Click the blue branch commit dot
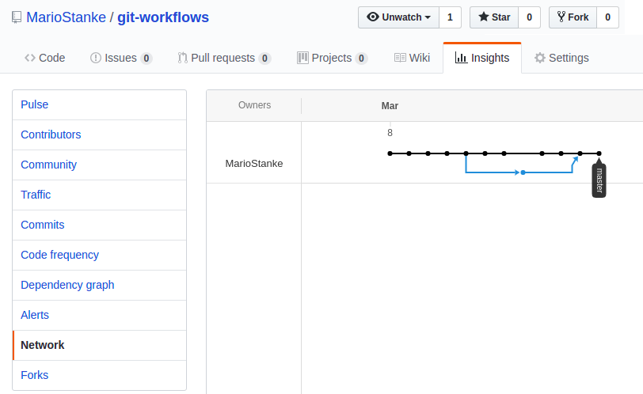Screen dimensions: 643x394 (x=523, y=172)
